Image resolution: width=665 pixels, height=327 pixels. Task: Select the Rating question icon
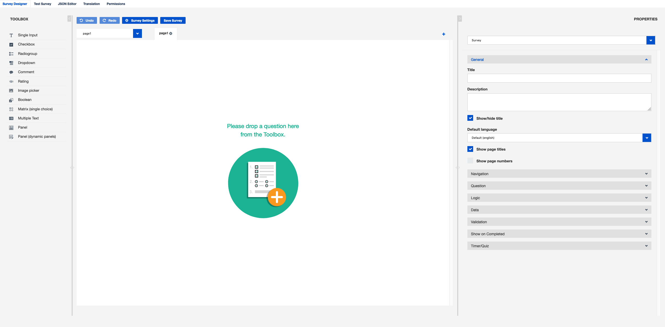(x=11, y=82)
